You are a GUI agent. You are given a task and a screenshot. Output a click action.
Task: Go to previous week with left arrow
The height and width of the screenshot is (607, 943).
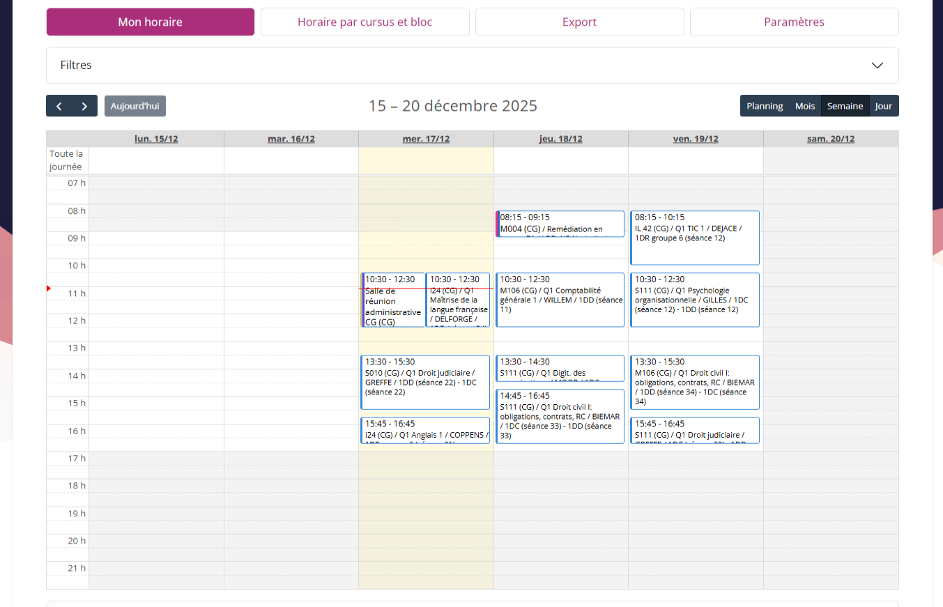[x=59, y=106]
